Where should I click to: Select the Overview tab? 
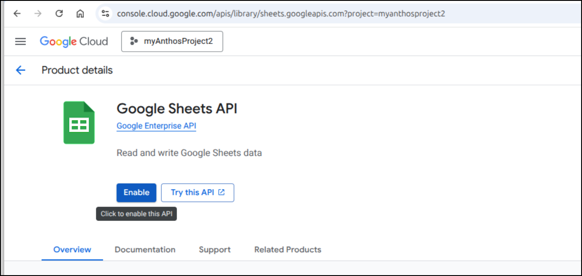(72, 250)
